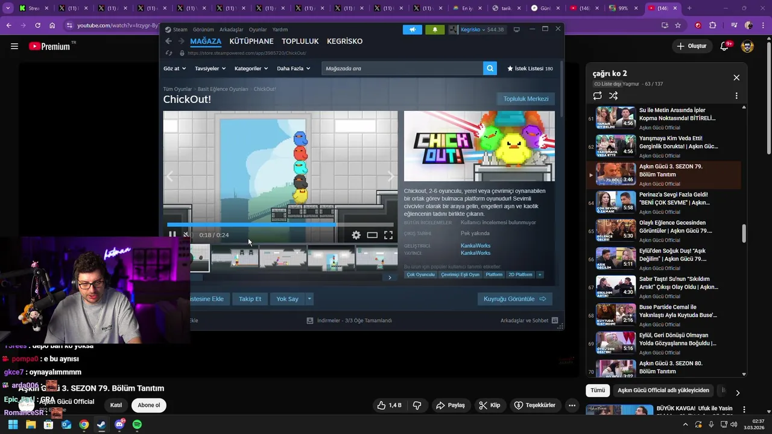Open YouTube notifications bell
The width and height of the screenshot is (772, 434).
click(725, 46)
